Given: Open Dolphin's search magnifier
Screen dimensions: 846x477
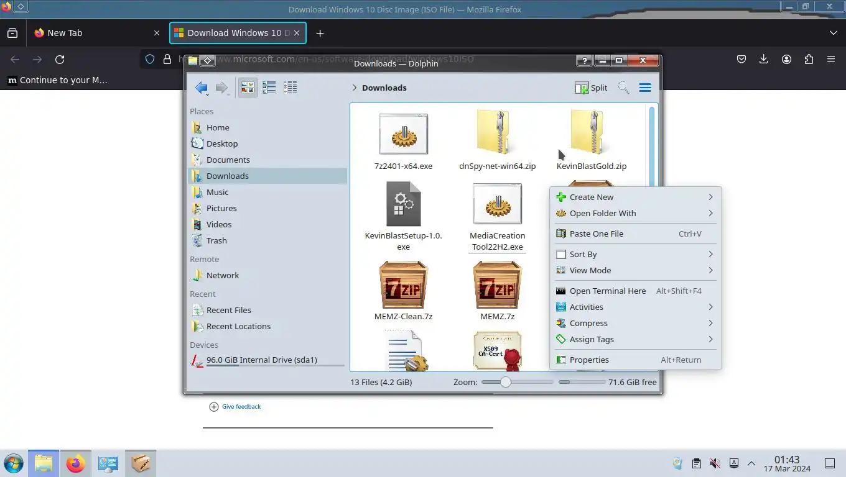Looking at the screenshot, I should tap(623, 88).
